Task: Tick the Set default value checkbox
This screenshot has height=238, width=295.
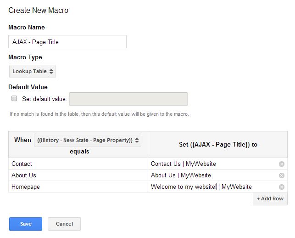Action: 14,98
